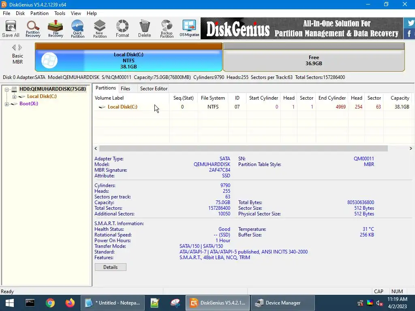
Task: Click the Health Status Good value
Action: (x=224, y=229)
